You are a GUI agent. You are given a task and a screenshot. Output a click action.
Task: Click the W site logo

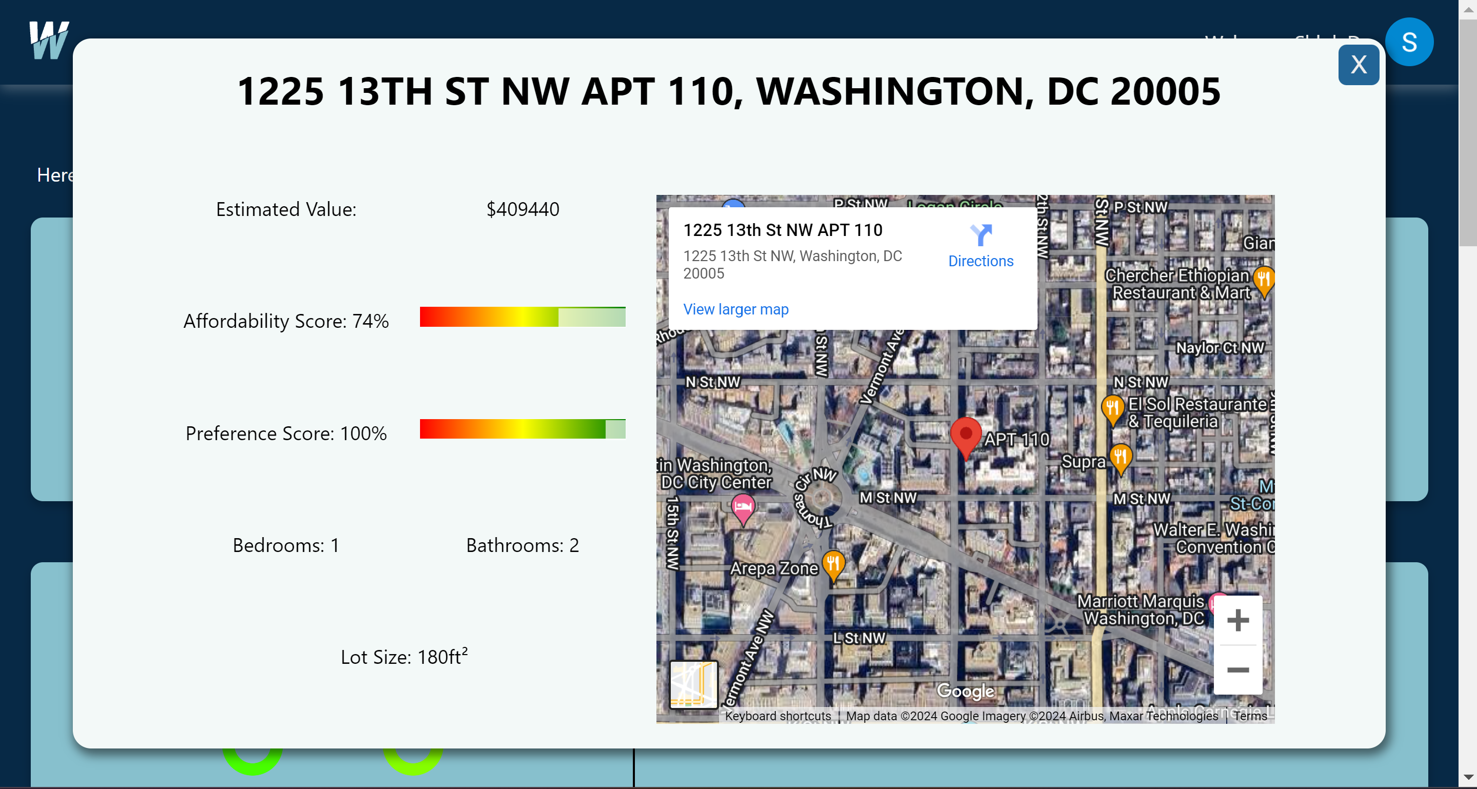click(49, 40)
